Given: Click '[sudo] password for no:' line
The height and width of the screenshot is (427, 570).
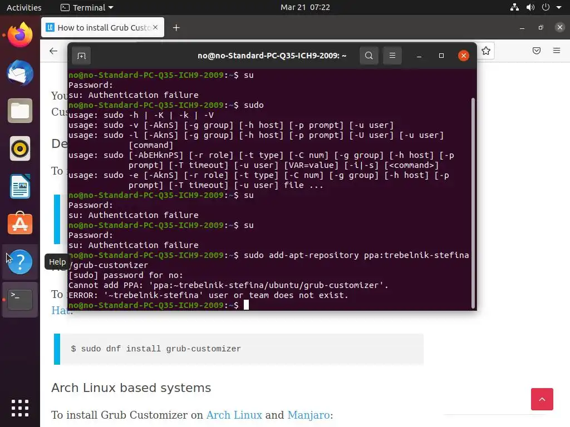Looking at the screenshot, I should coord(126,275).
